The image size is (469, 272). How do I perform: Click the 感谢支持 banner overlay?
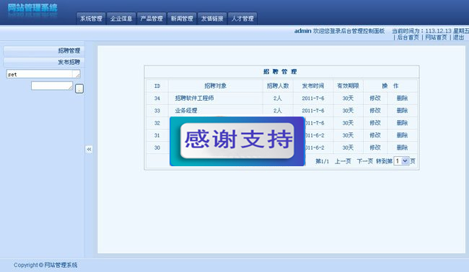(237, 141)
